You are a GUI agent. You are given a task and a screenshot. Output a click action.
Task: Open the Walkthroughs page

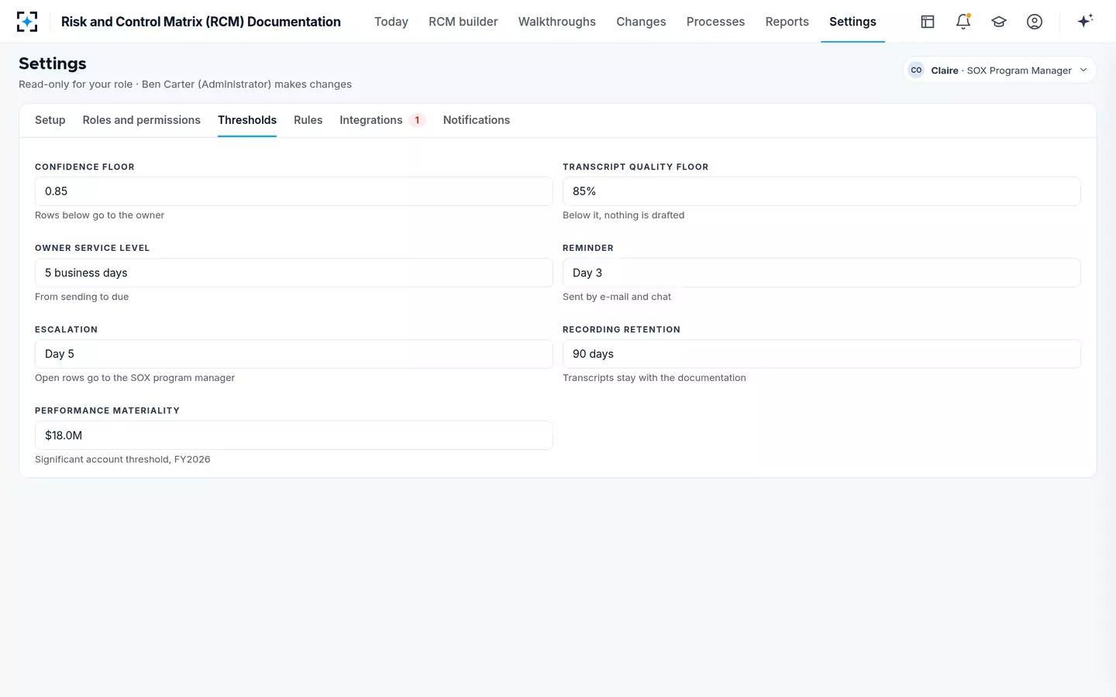click(557, 22)
